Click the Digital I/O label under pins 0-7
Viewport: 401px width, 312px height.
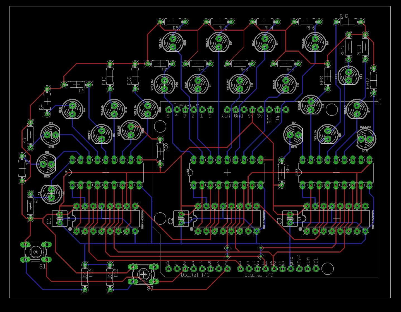195,275
